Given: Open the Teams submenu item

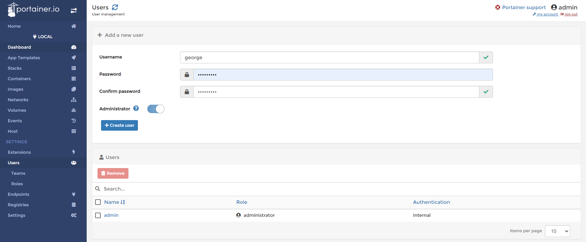Looking at the screenshot, I should 43,173.
